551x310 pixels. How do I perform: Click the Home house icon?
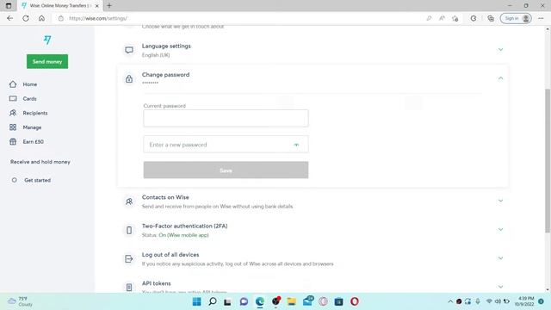tap(13, 84)
